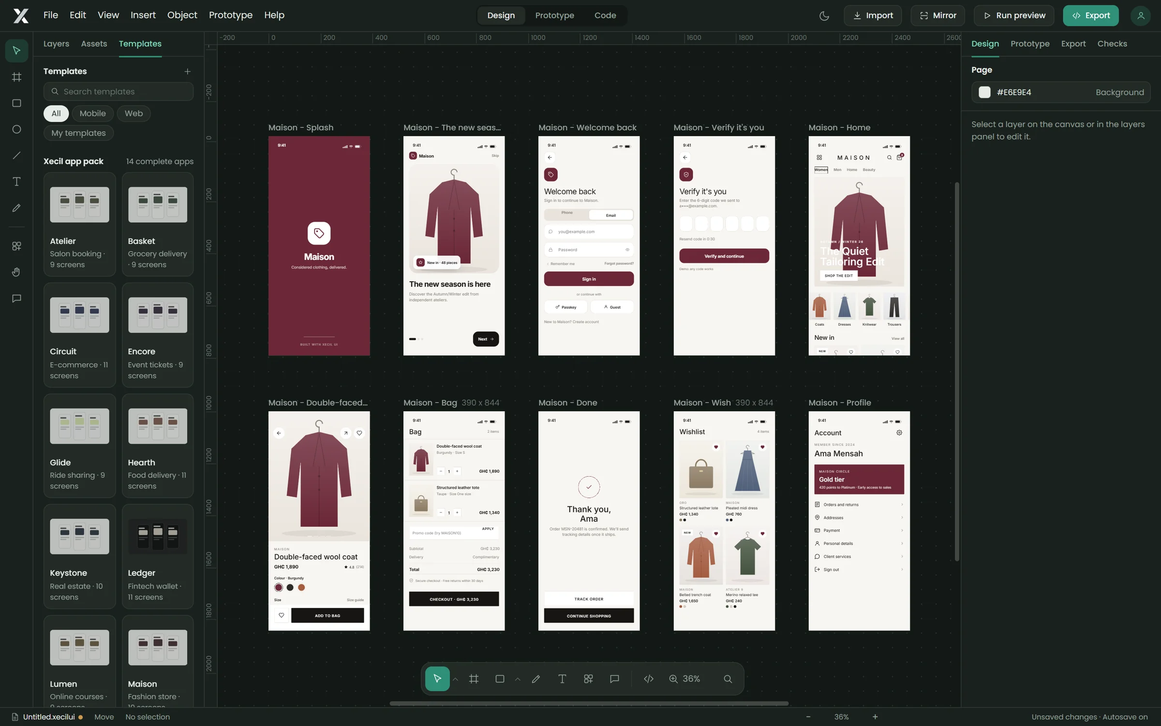Open the Components tool in left sidebar

(x=16, y=246)
